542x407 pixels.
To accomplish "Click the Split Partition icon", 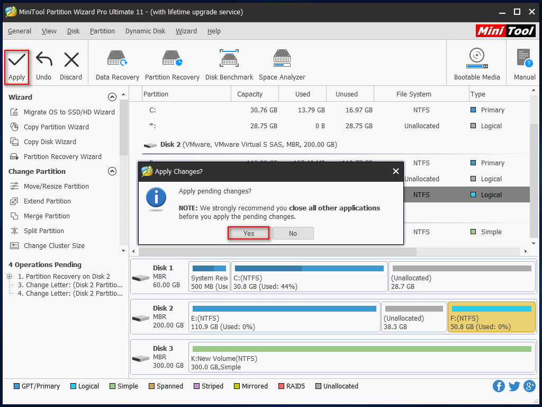I will click(14, 231).
